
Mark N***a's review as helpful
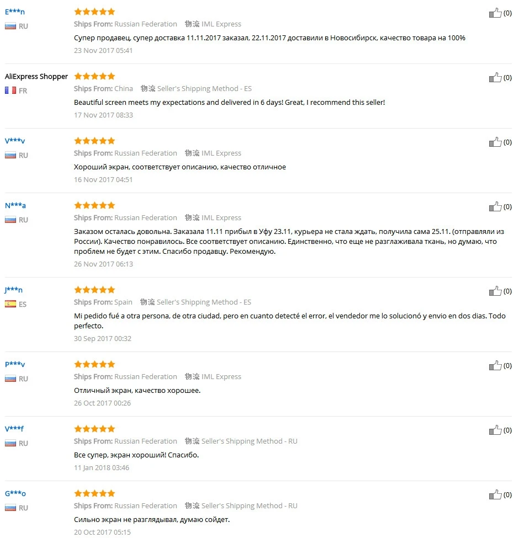coord(495,206)
